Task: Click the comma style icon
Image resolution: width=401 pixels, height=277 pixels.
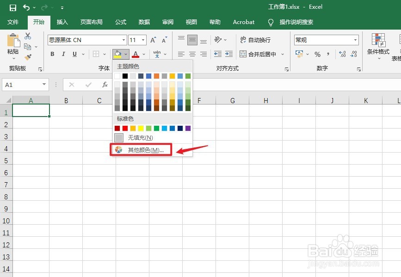Action: point(328,54)
